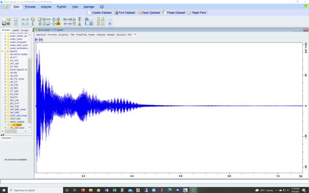Click the command line input field

(154, 182)
